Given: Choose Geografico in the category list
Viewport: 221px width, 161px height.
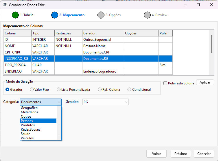Looking at the screenshot, I should [x=38, y=108].
